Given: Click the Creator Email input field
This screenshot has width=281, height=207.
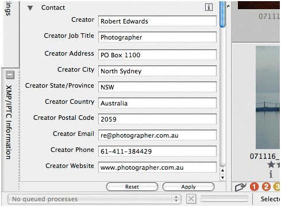Looking at the screenshot, I should pos(157,135).
